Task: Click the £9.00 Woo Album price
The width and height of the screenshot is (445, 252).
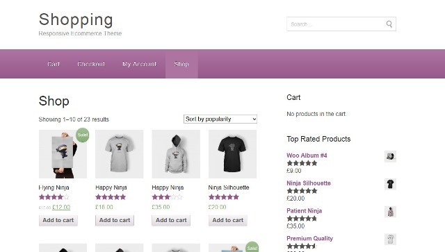Action: click(x=293, y=171)
